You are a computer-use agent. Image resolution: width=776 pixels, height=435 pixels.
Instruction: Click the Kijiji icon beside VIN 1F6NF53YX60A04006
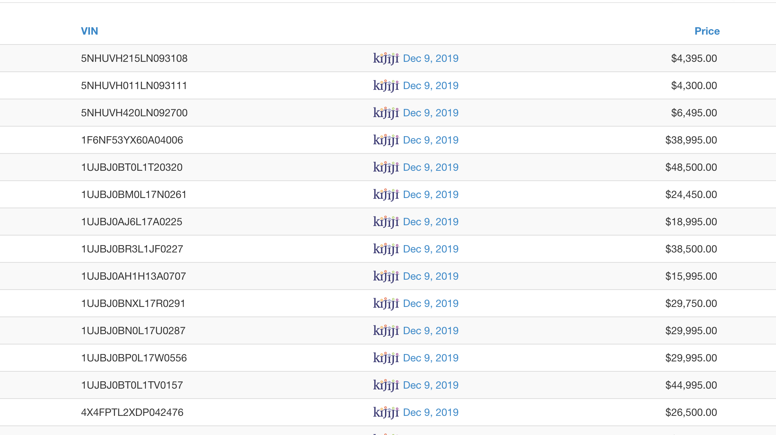385,140
